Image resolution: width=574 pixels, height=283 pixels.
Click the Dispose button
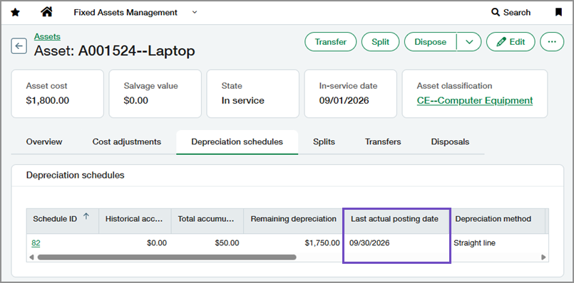tap(430, 42)
